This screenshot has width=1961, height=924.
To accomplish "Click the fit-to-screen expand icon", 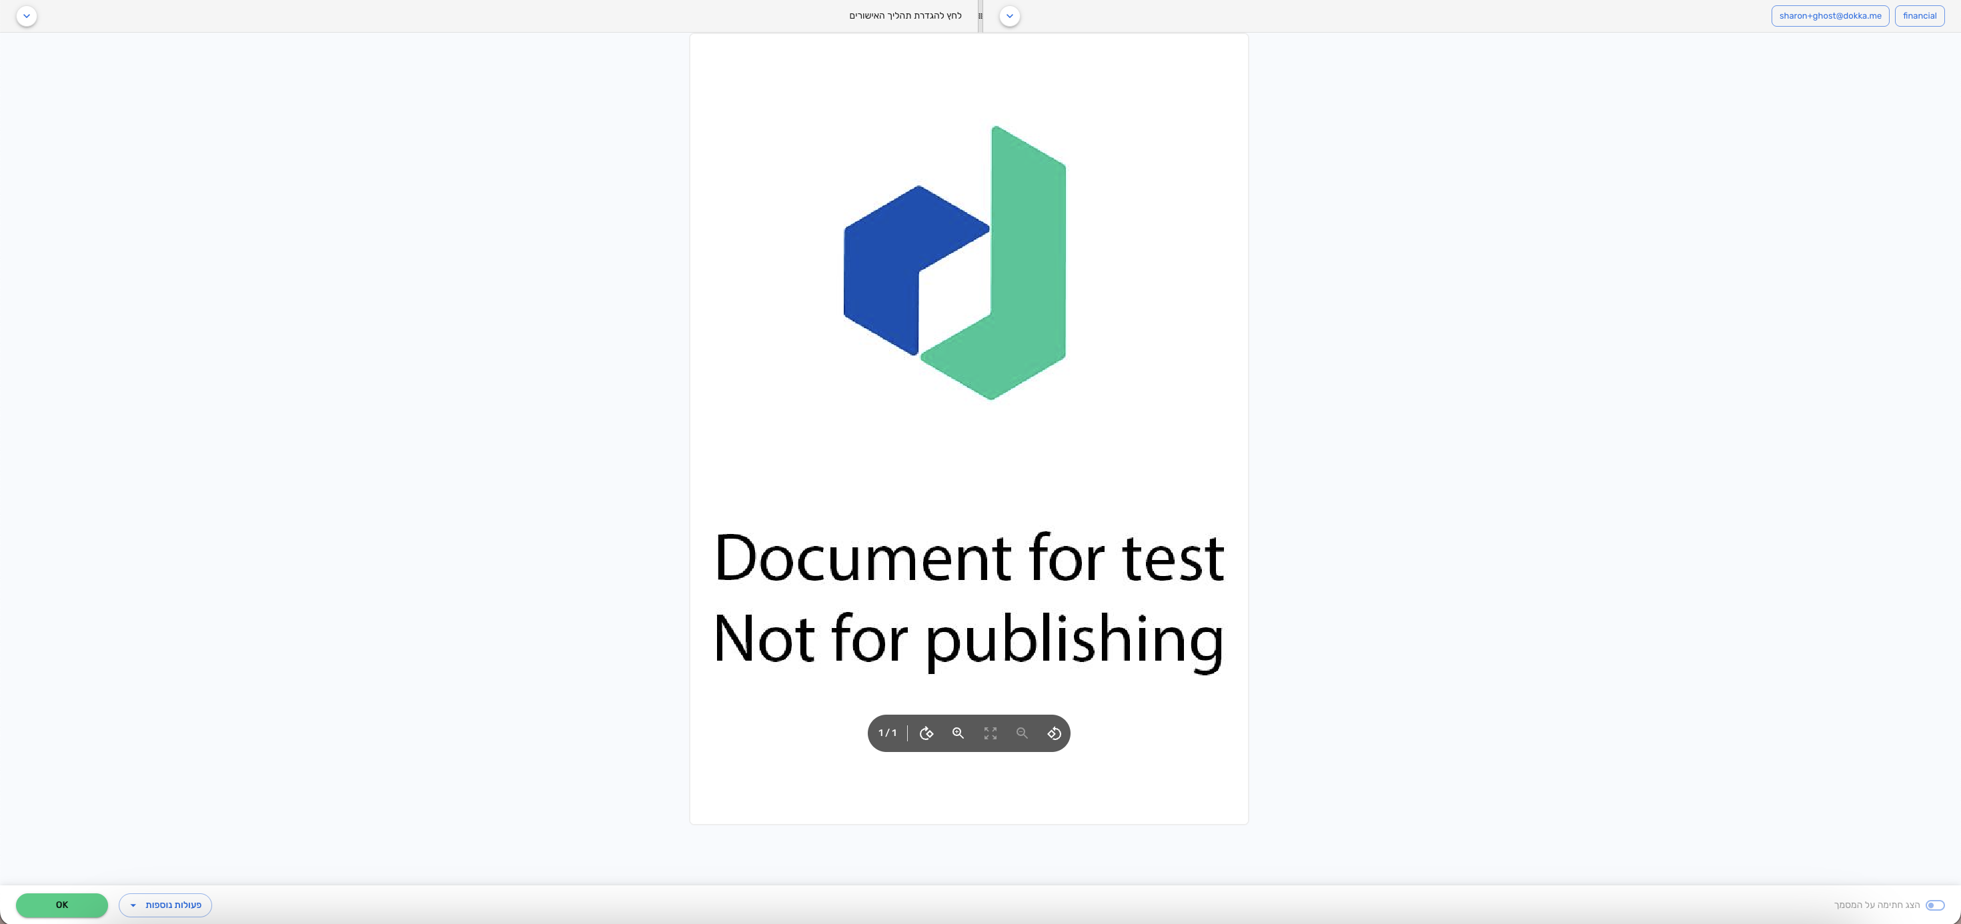I will (991, 733).
